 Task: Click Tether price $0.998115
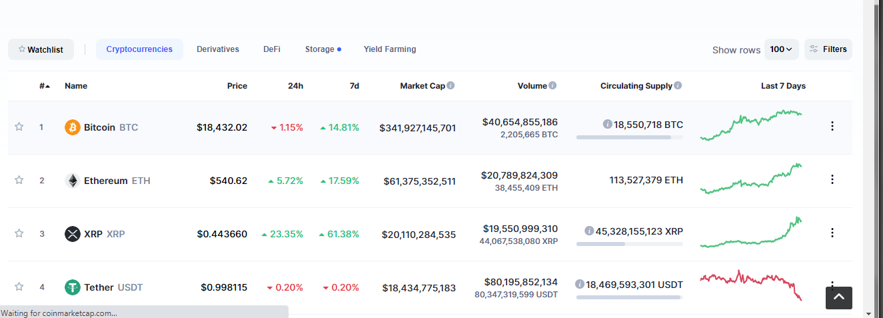[224, 287]
